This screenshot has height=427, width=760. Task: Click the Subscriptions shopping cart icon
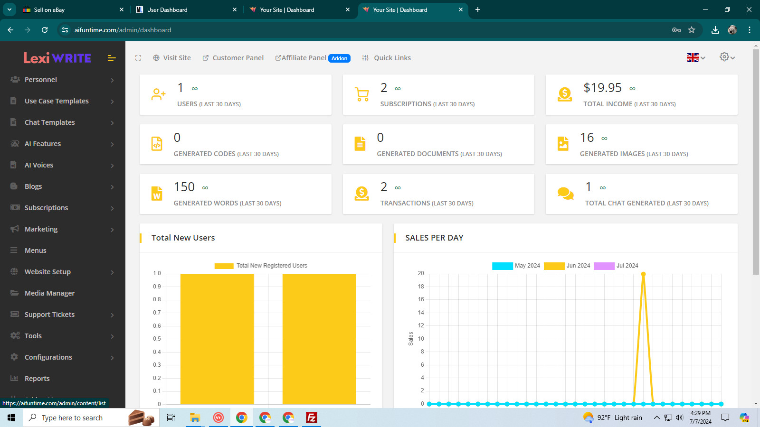362,94
